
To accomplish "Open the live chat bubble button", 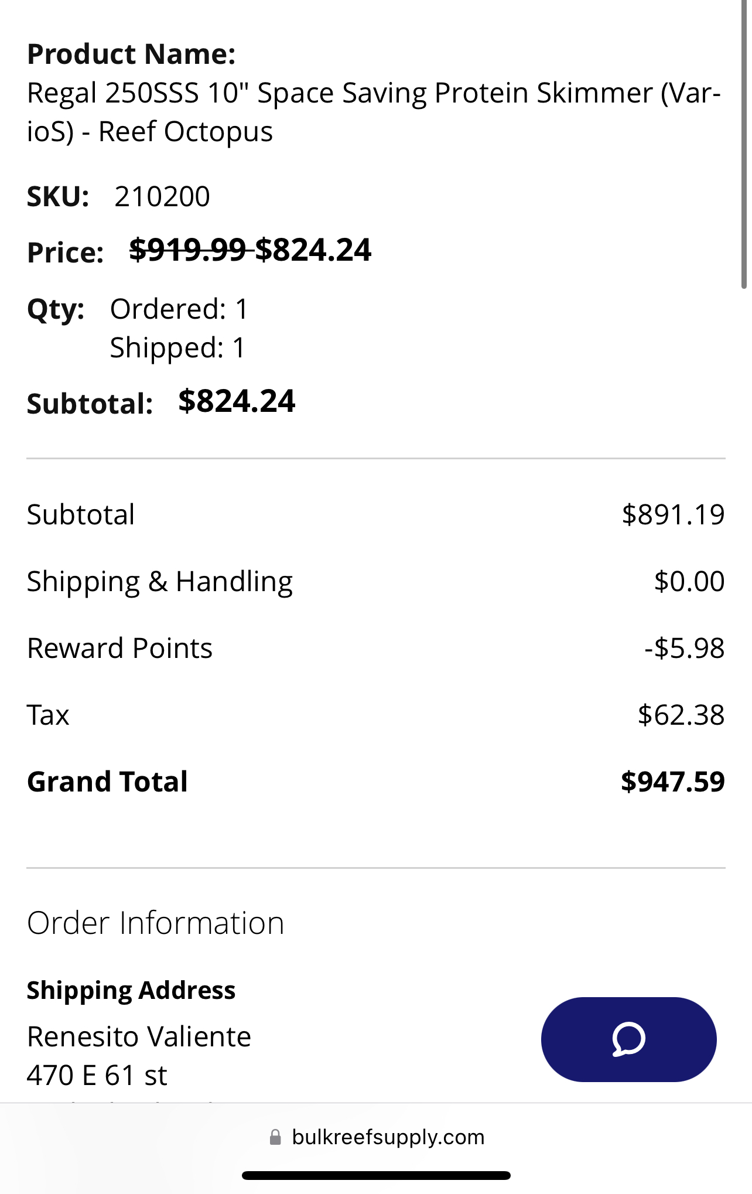I will 628,1039.
